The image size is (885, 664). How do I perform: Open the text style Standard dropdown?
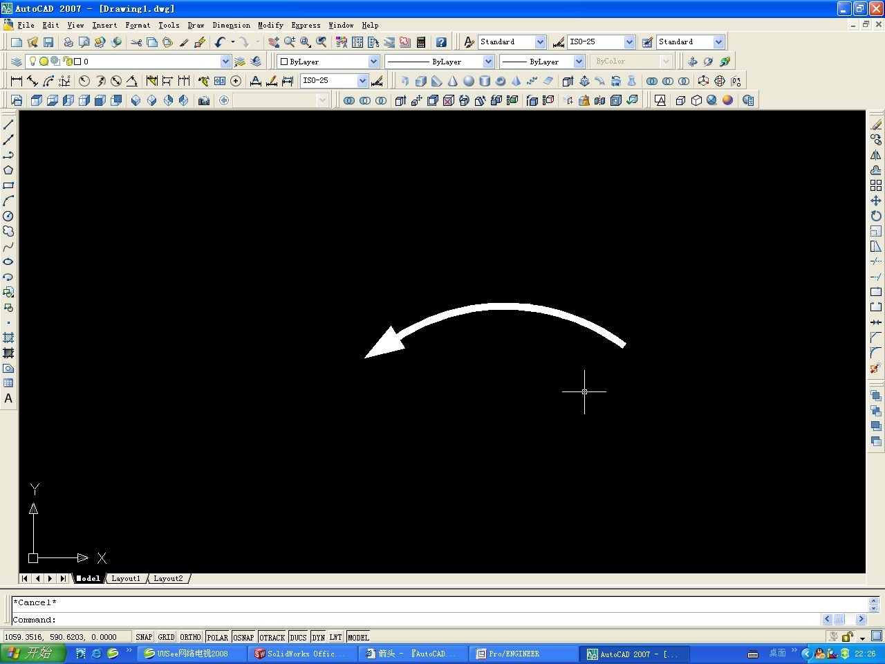(x=541, y=42)
